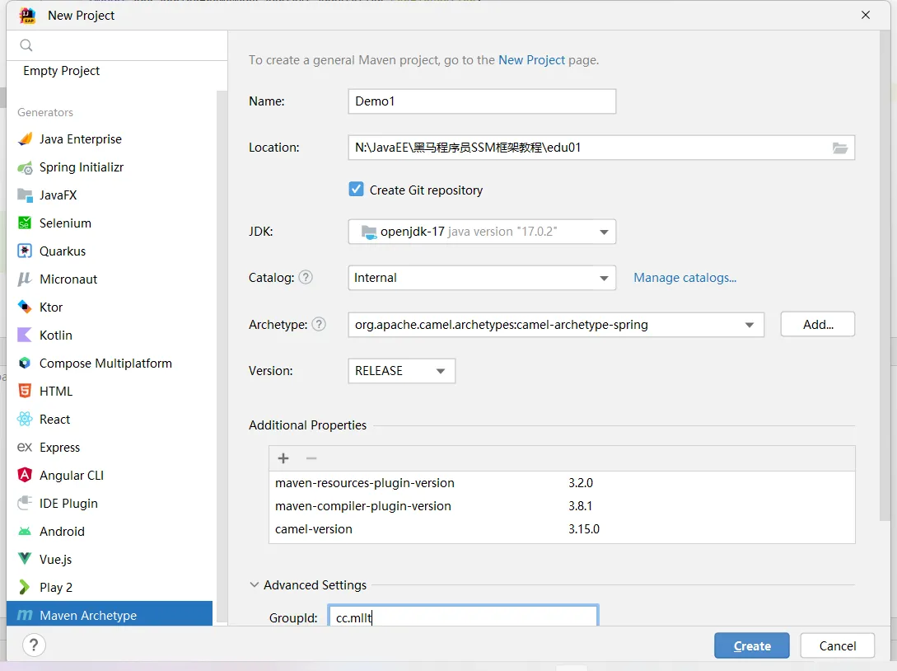Click the search magnifier icon
897x671 pixels.
(x=26, y=45)
